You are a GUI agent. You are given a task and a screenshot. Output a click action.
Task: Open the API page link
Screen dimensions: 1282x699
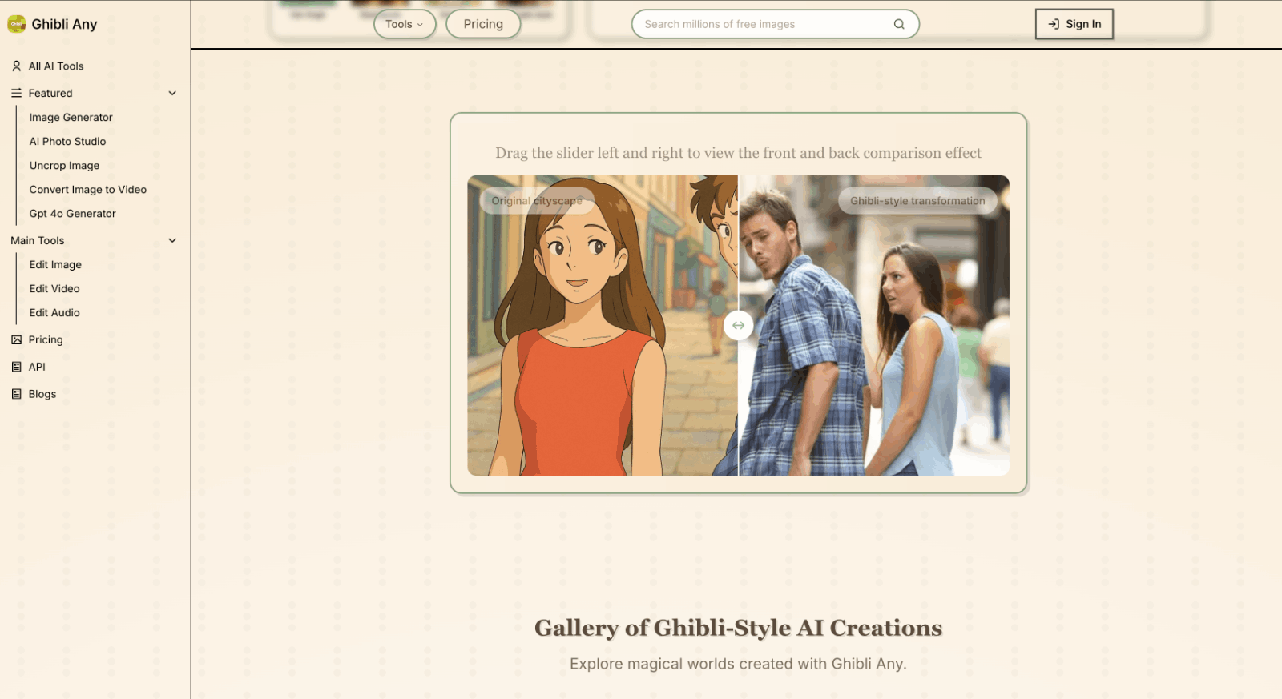(37, 367)
